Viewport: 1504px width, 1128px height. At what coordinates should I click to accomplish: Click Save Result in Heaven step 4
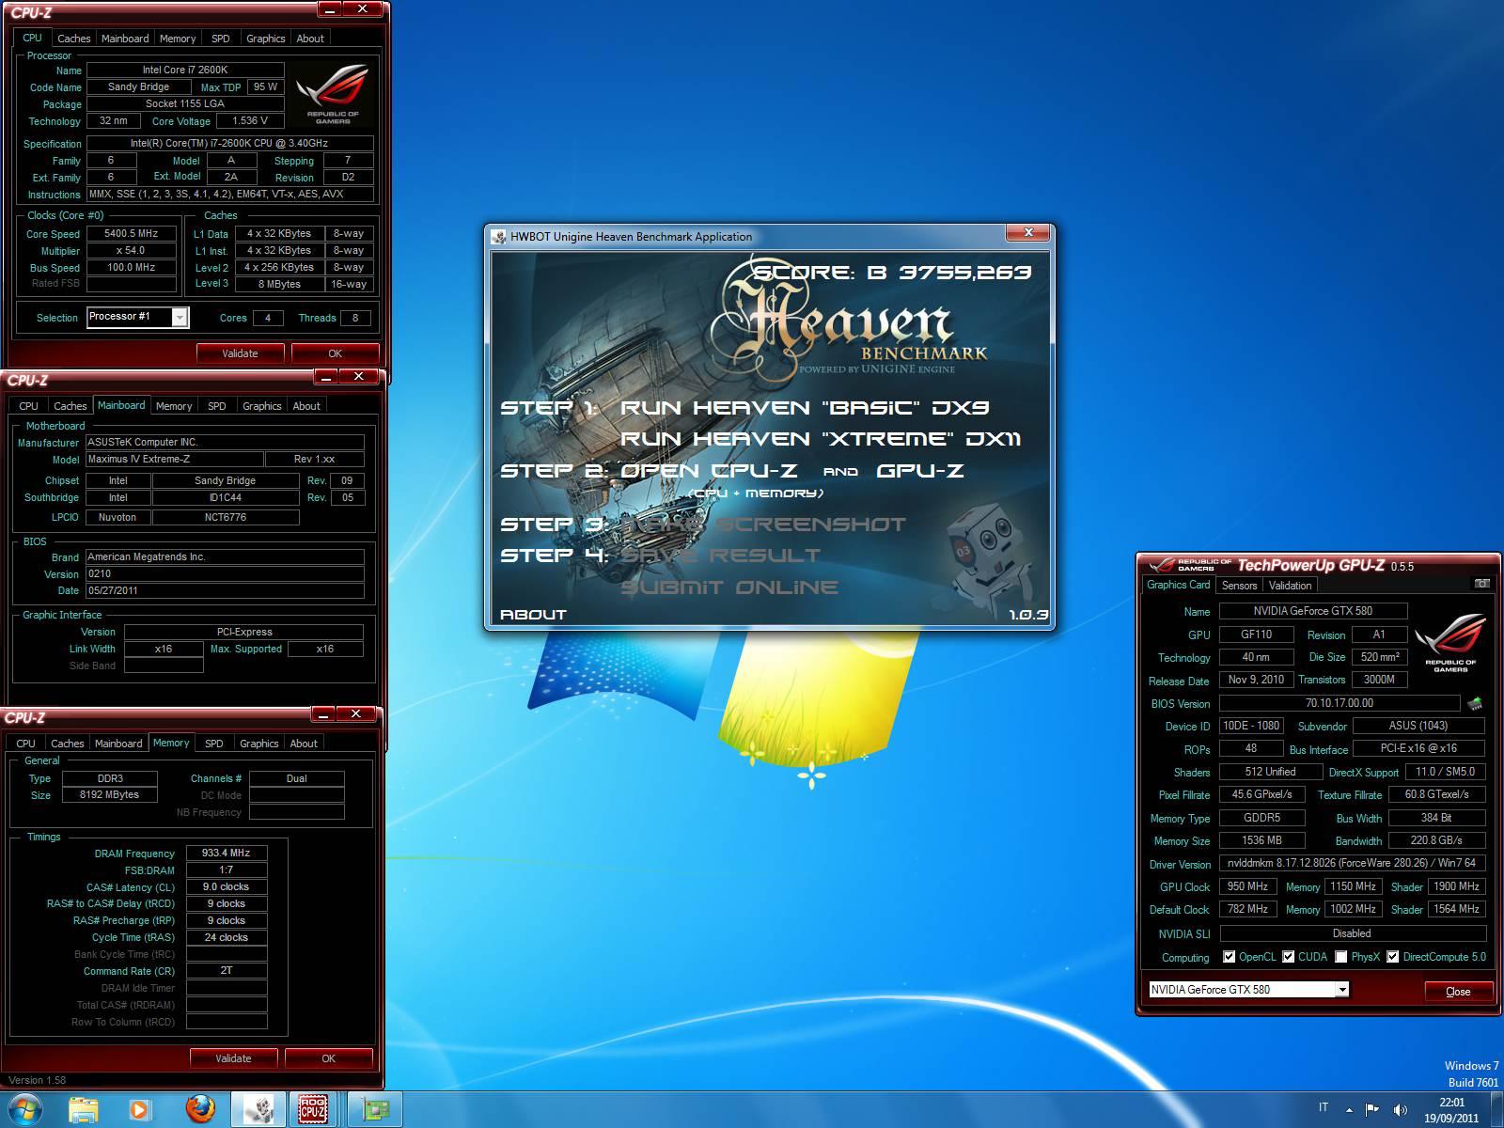(x=721, y=556)
